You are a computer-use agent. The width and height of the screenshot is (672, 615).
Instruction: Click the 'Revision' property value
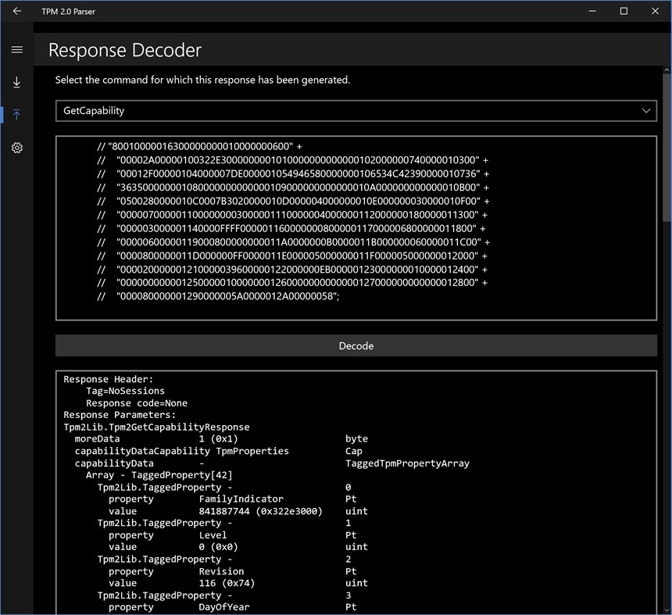(221, 572)
